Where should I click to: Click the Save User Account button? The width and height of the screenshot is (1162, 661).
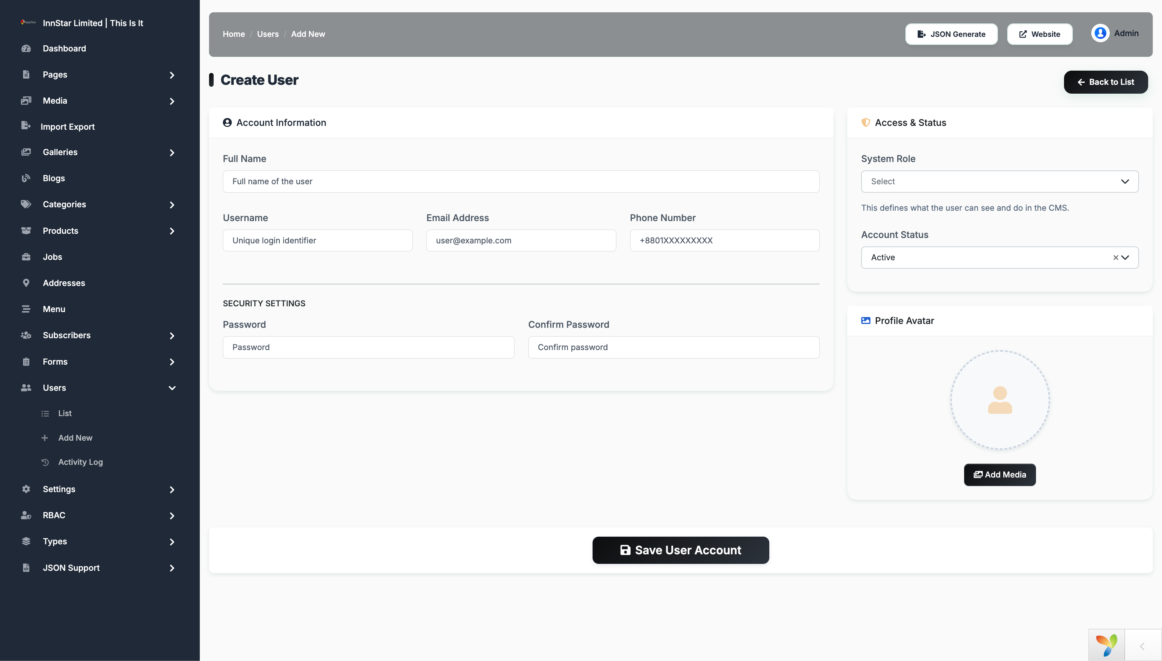tap(680, 550)
